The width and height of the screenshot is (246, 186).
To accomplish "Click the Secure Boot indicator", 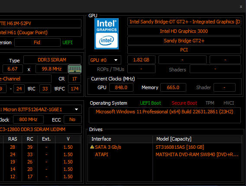I will 184,103.
